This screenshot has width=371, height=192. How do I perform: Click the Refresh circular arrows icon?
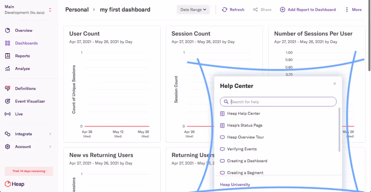click(x=225, y=10)
